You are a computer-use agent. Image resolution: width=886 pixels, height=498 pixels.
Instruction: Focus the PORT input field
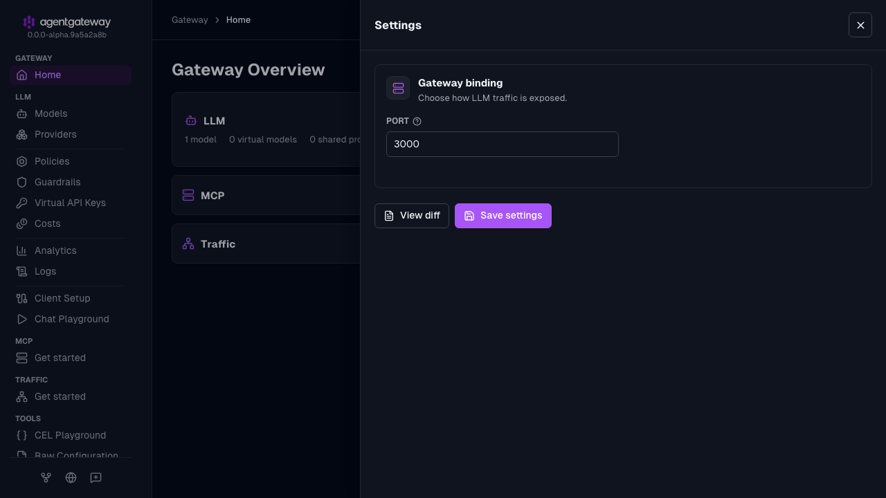503,144
